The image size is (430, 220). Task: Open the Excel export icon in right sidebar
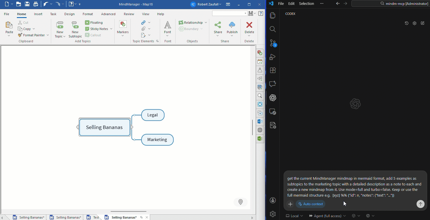point(260,139)
